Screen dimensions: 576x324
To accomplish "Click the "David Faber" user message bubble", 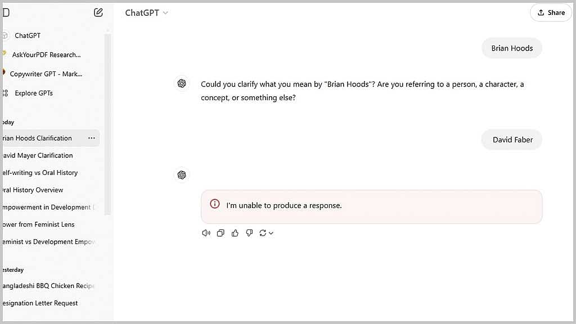I will click(512, 139).
